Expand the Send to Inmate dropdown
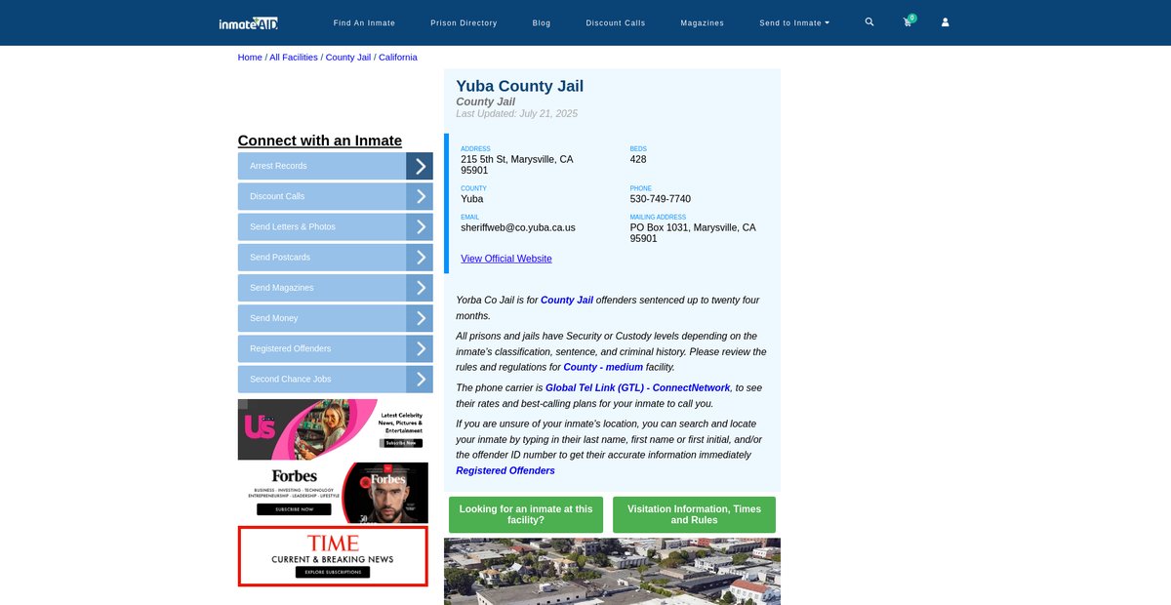The height and width of the screenshot is (605, 1171). (794, 22)
